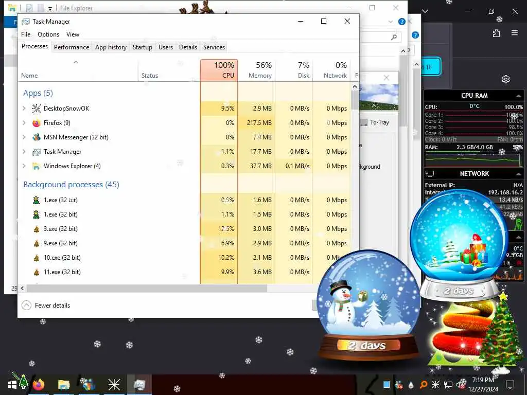Image resolution: width=527 pixels, height=395 pixels.
Task: Click the process list vertical scroll-up arrow
Action: (x=355, y=87)
